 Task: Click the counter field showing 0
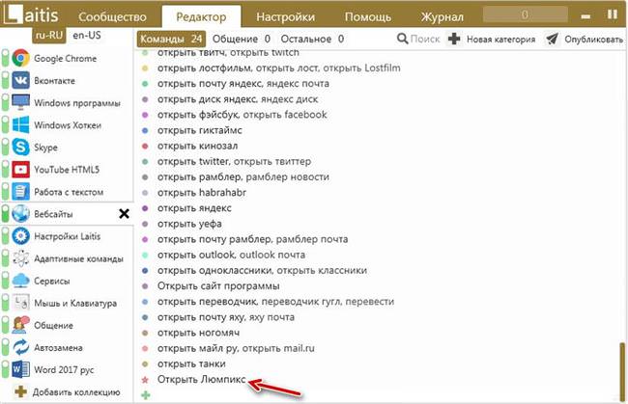[525, 14]
